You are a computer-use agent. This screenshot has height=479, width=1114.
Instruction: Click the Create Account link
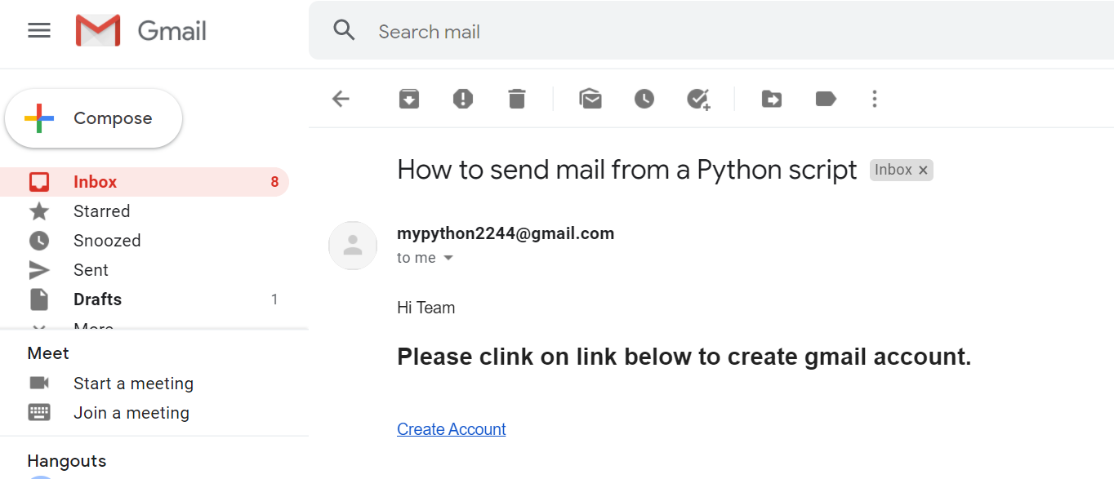pos(451,428)
